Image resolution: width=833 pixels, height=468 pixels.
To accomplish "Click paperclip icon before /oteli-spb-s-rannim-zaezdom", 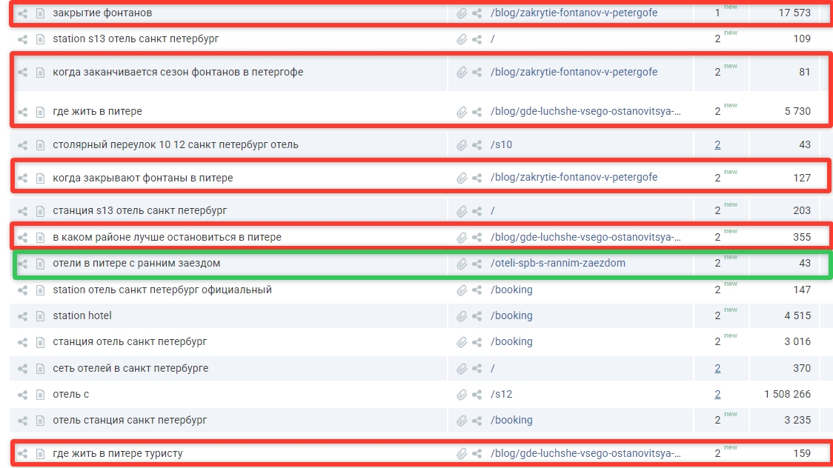I will pyautogui.click(x=462, y=264).
